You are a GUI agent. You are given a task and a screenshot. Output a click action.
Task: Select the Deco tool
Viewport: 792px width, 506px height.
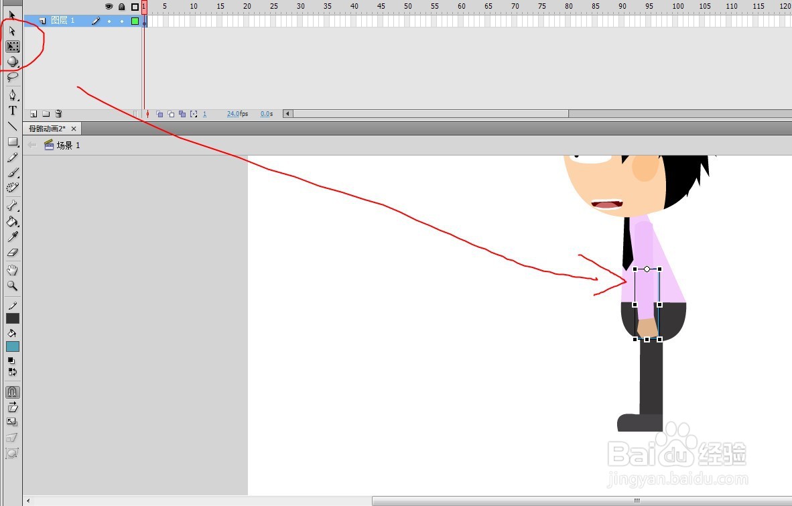coord(13,188)
